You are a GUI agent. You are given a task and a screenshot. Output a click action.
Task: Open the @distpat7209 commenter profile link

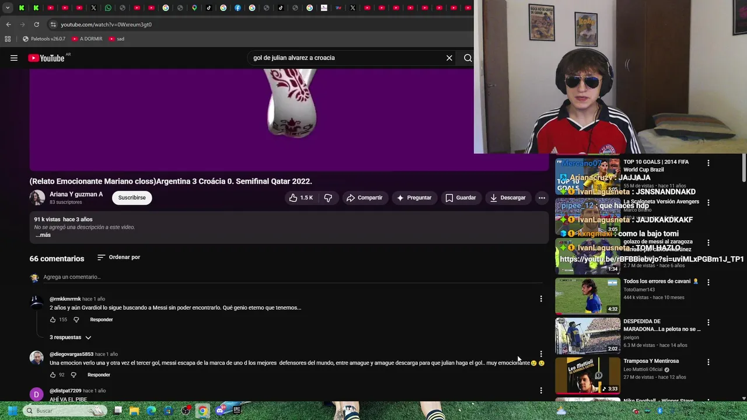click(65, 391)
